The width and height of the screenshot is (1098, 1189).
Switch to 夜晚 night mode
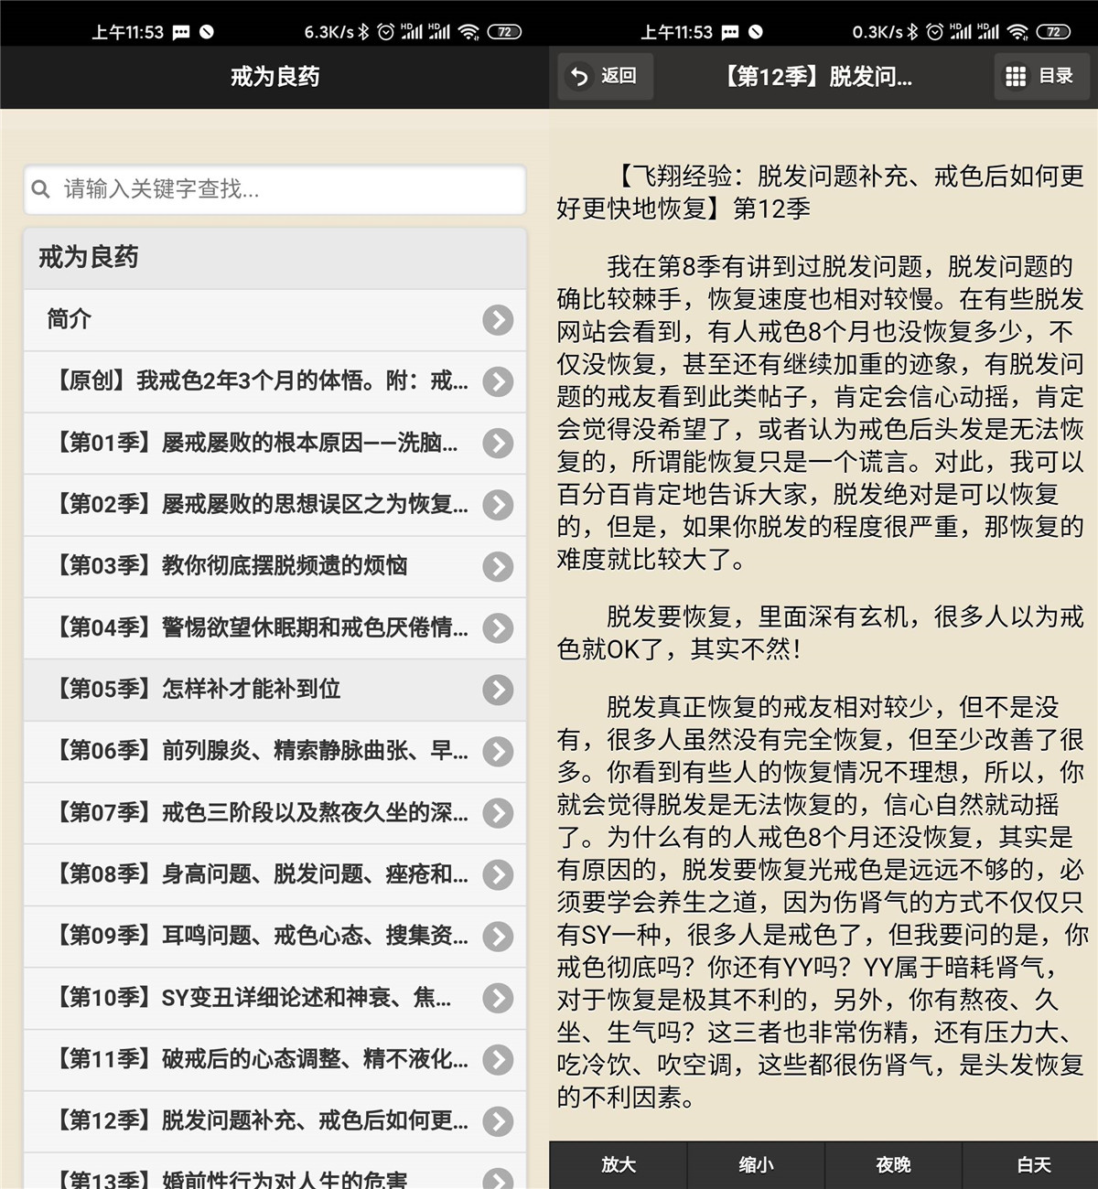coord(892,1164)
